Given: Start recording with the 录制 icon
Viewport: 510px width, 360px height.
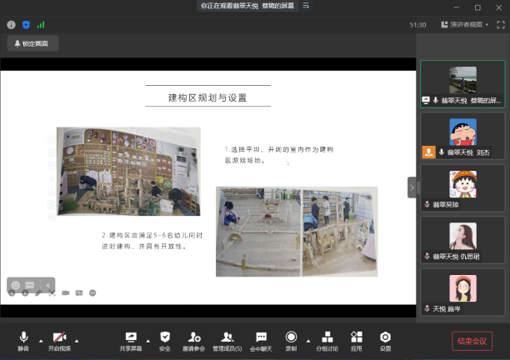Looking at the screenshot, I should point(291,339).
